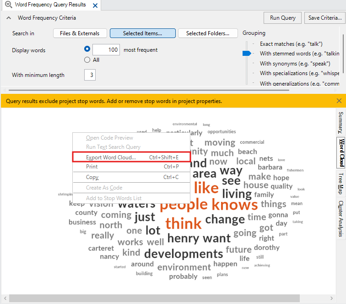Click the word 'living' in the cloud
Viewport: 346px width, 304px height.
coord(237,194)
